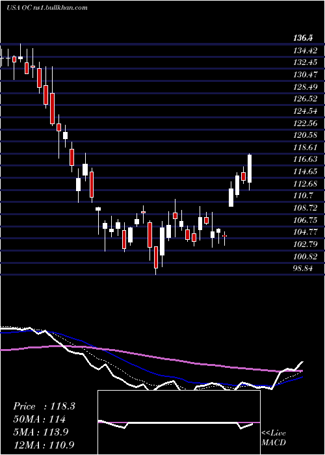Click the 136.5 price axis label
The image size is (325, 455).
coord(303,38)
